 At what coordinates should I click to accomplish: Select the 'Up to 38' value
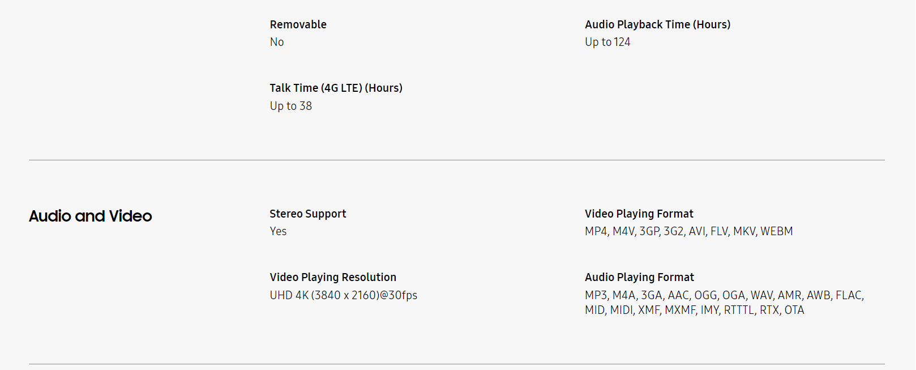pyautogui.click(x=290, y=106)
